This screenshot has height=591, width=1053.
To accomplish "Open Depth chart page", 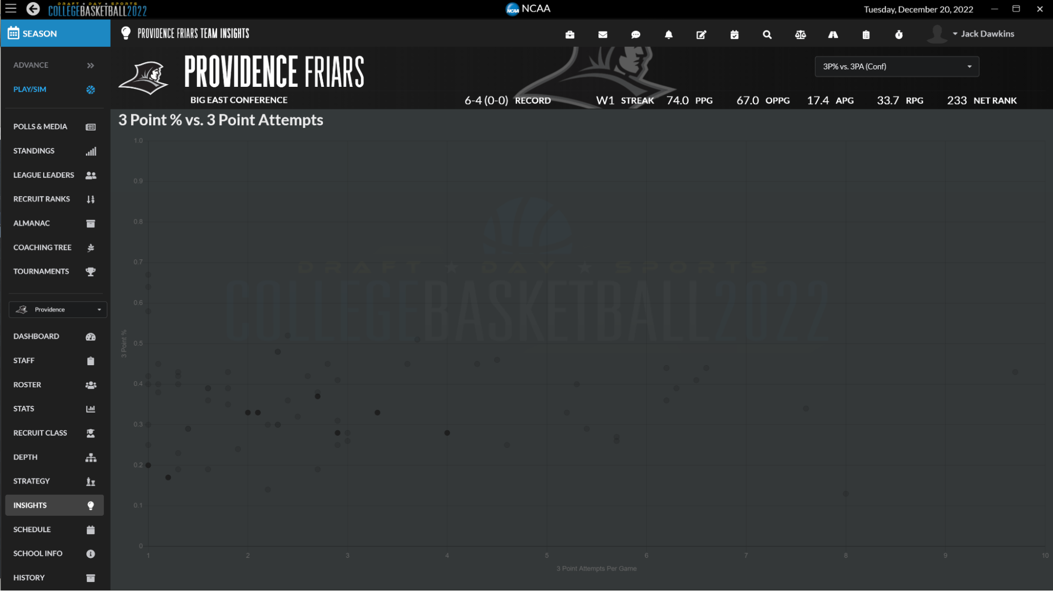I will [54, 457].
